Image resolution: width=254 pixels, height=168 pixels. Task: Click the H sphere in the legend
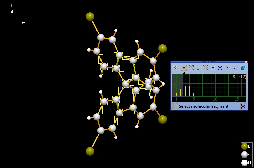245,163
